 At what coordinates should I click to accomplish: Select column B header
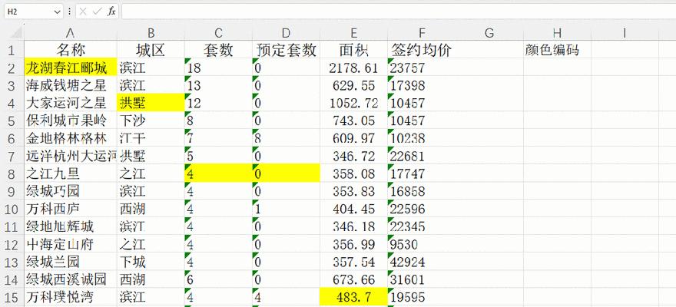point(151,33)
